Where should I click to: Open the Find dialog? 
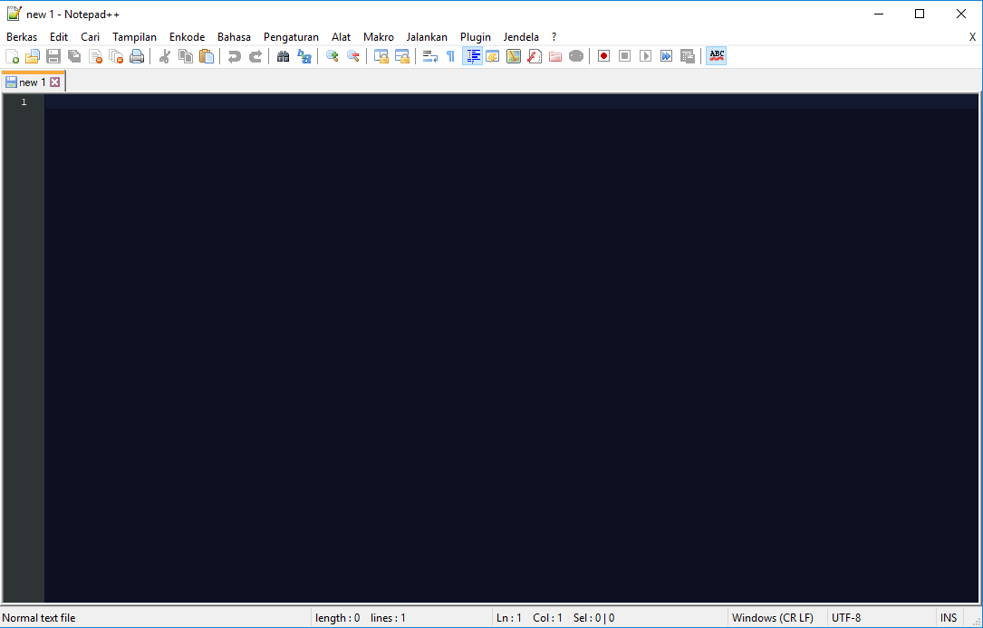[x=283, y=55]
